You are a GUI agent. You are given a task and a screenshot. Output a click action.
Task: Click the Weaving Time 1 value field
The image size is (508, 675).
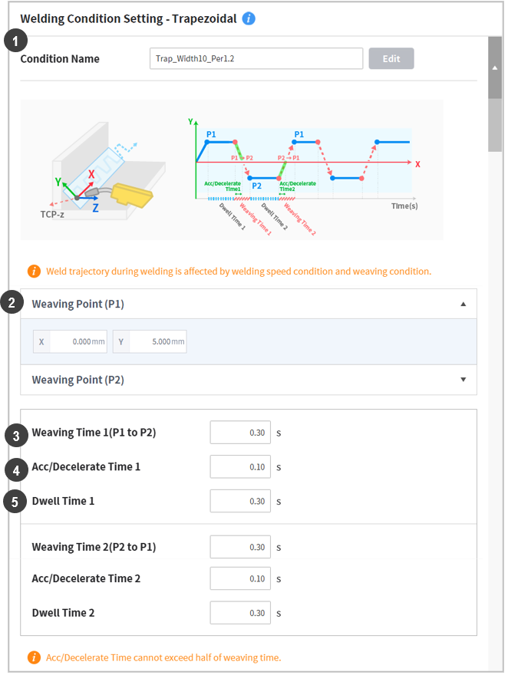(240, 433)
